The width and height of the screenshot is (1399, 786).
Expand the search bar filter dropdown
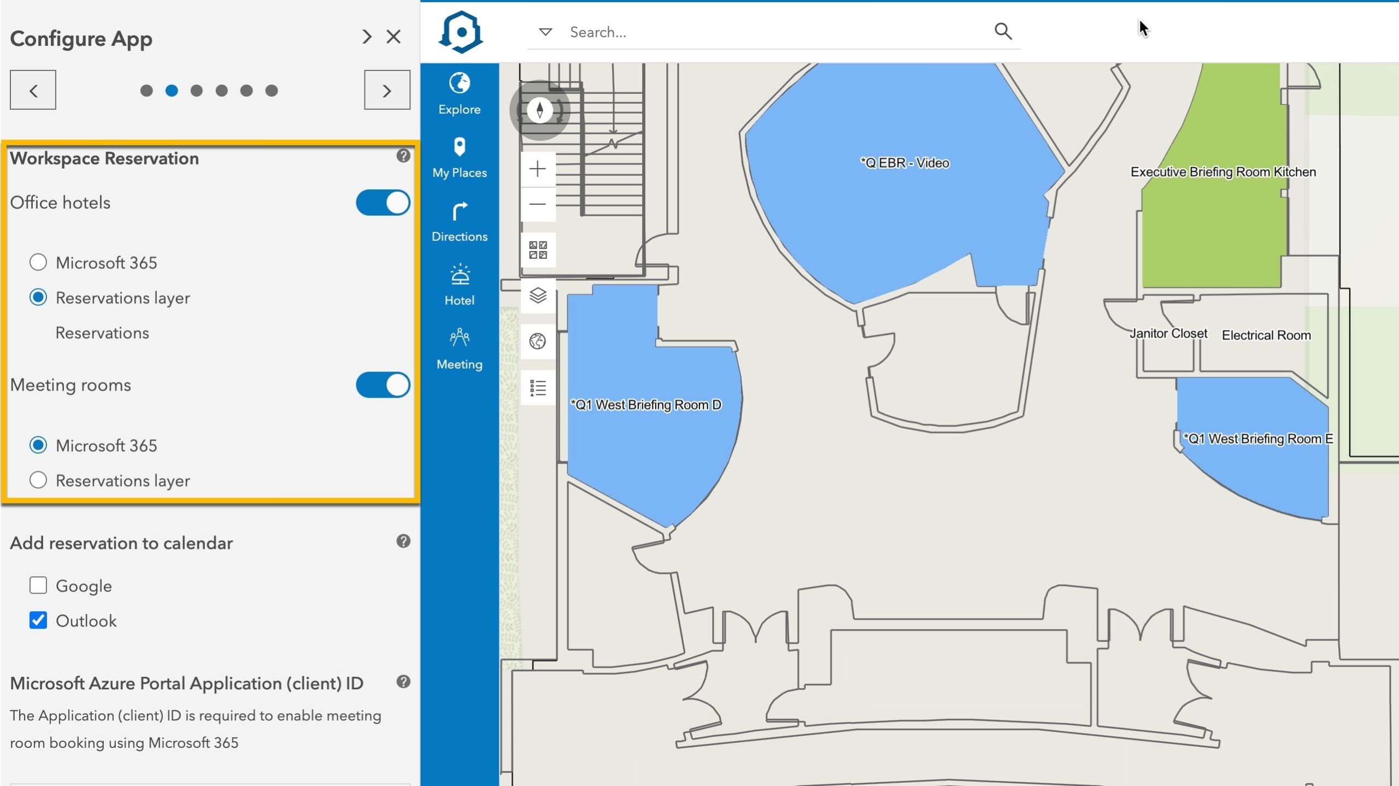tap(546, 32)
